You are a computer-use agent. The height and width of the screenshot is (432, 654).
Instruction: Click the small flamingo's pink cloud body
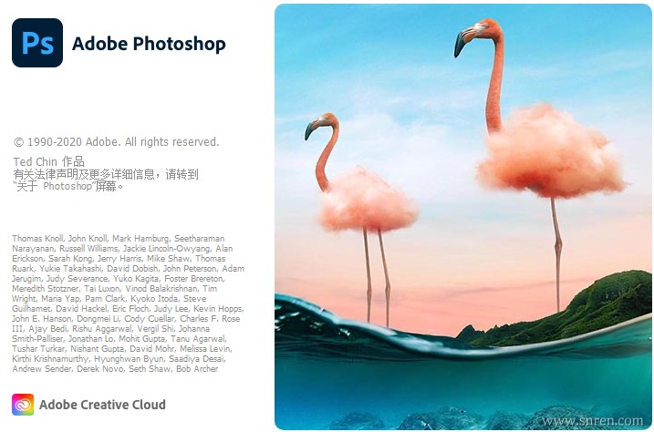click(368, 199)
